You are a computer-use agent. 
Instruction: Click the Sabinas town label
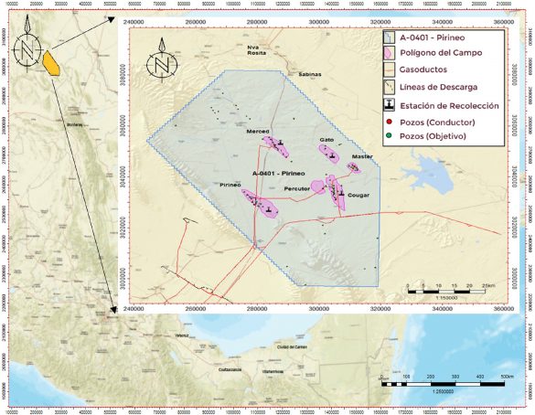point(310,74)
